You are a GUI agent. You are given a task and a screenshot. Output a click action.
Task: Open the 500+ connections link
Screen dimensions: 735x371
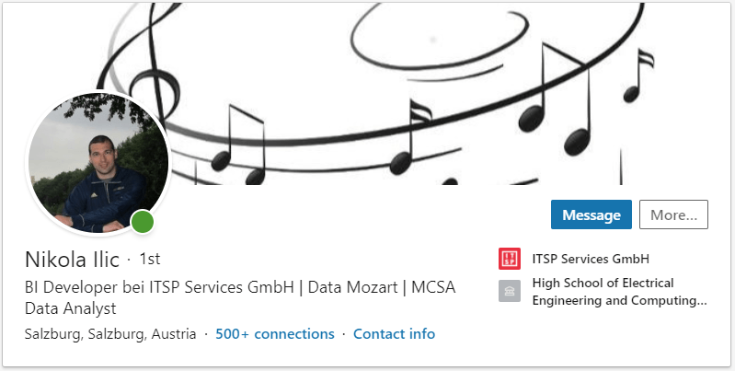[x=275, y=333]
